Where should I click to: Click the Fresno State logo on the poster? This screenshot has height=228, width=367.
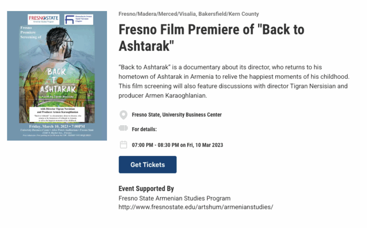(44, 19)
